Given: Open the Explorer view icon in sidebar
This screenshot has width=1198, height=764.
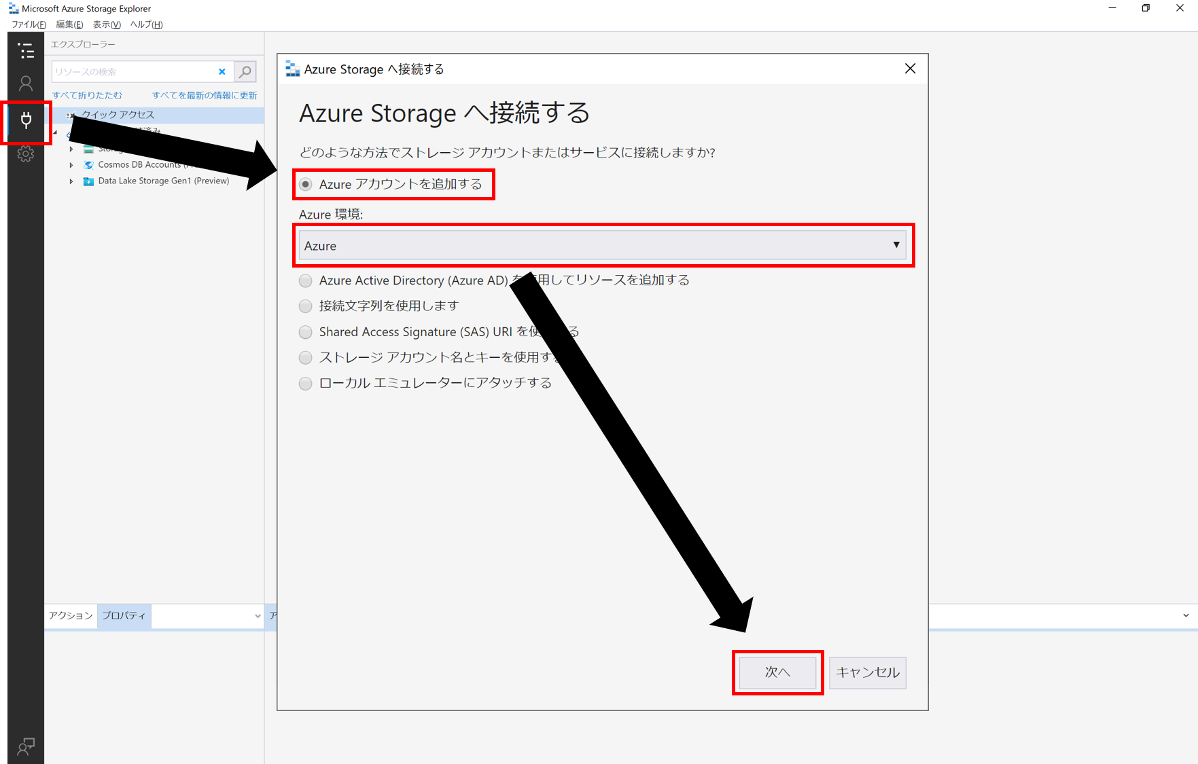Looking at the screenshot, I should 26,51.
